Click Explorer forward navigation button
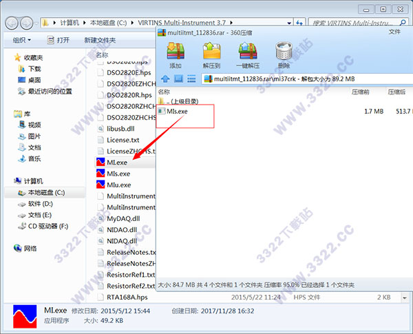Screen dimensions: 413x334 (x=26, y=23)
